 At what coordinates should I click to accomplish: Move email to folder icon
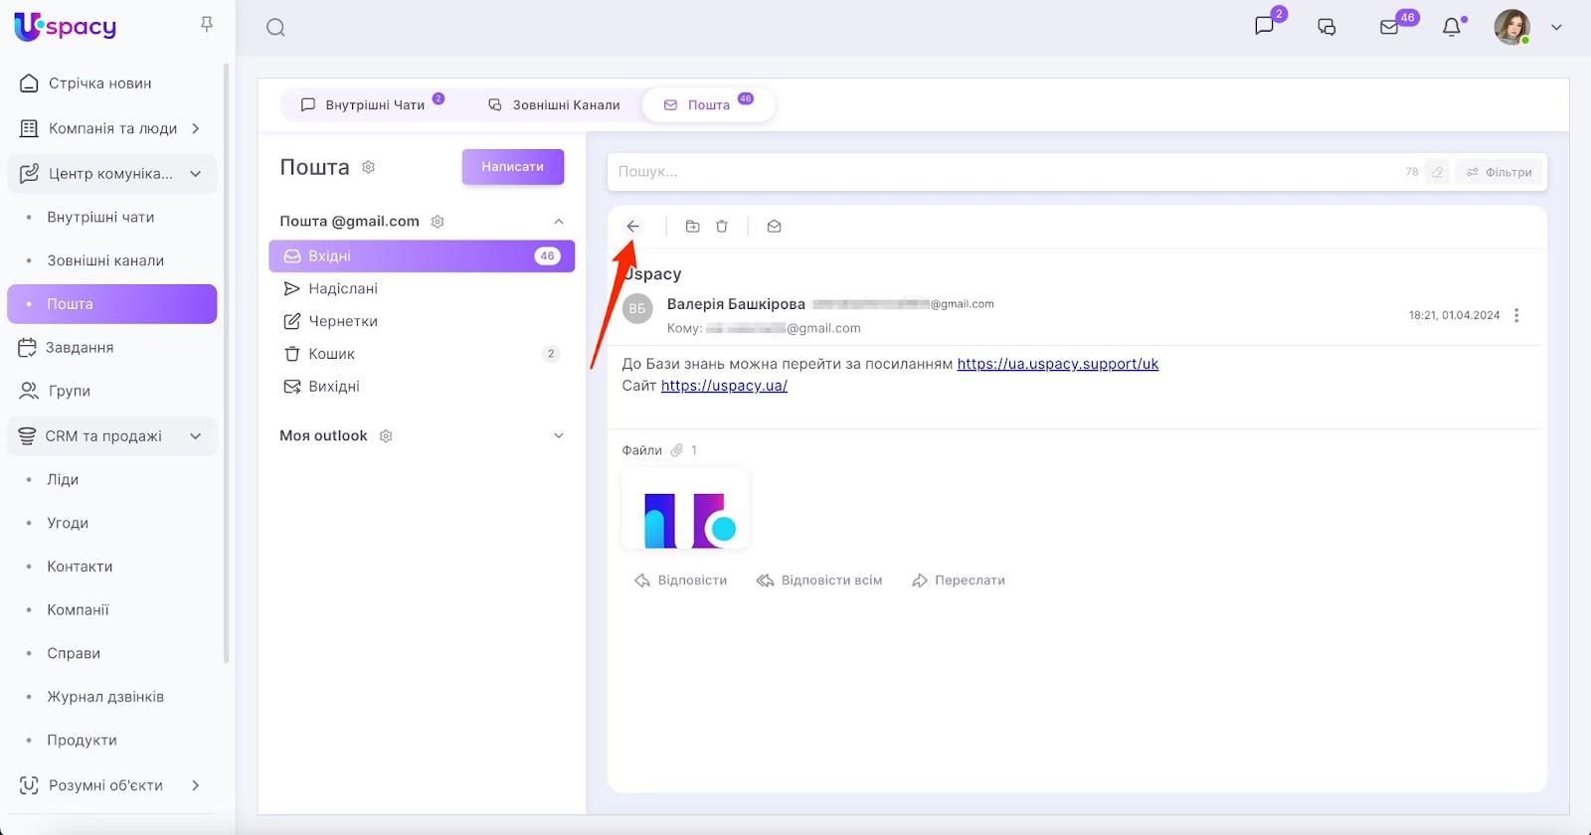tap(693, 227)
